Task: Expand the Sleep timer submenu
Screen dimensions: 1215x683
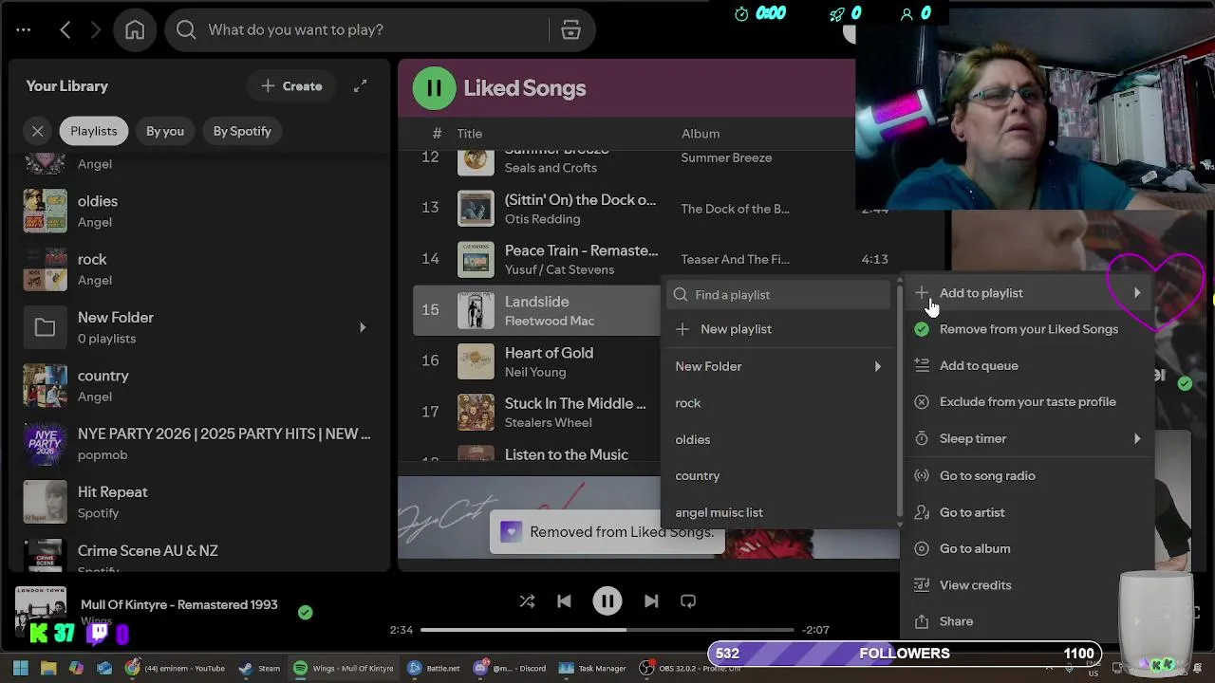Action: pyautogui.click(x=1029, y=439)
